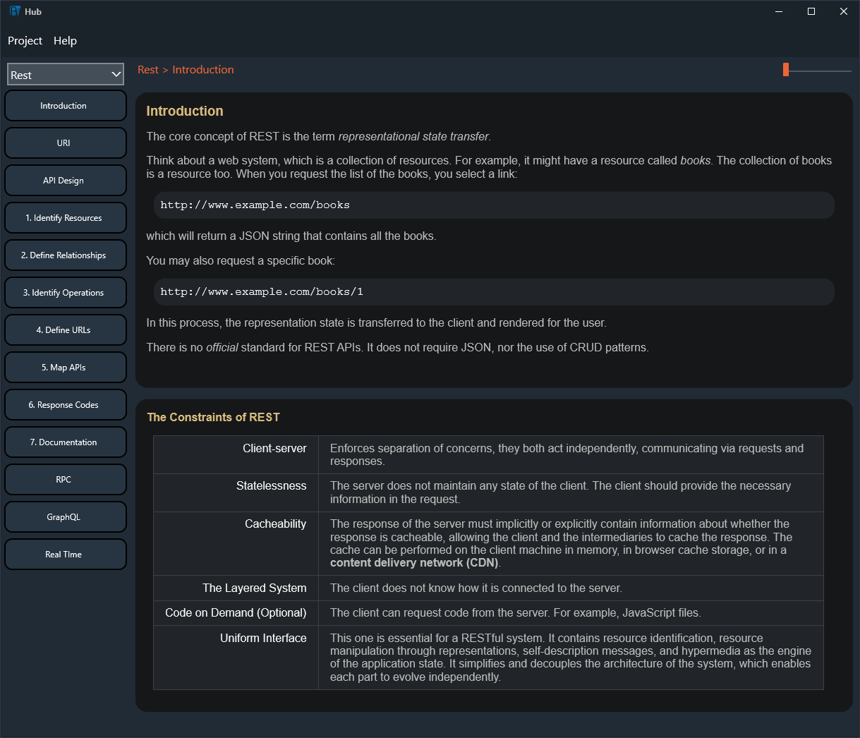This screenshot has height=738, width=860.
Task: Click the Code on Demand description text
Action: pos(516,613)
